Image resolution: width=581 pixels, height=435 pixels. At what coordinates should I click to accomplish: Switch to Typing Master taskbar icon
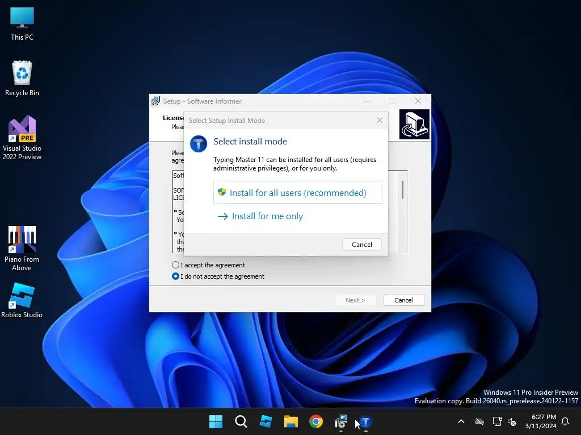coord(366,421)
